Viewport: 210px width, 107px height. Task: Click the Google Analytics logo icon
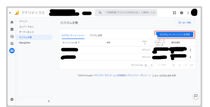17,13
